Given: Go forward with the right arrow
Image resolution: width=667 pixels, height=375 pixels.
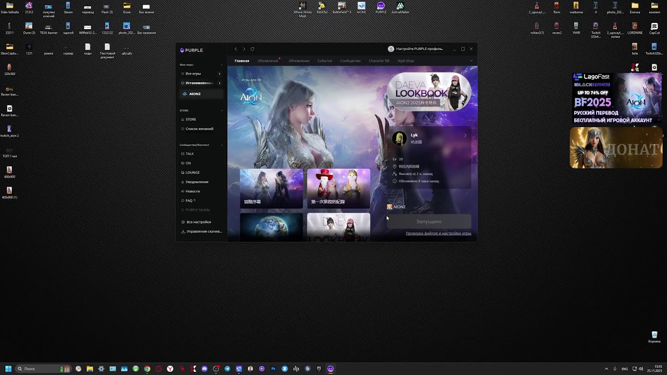Looking at the screenshot, I should click(x=244, y=49).
